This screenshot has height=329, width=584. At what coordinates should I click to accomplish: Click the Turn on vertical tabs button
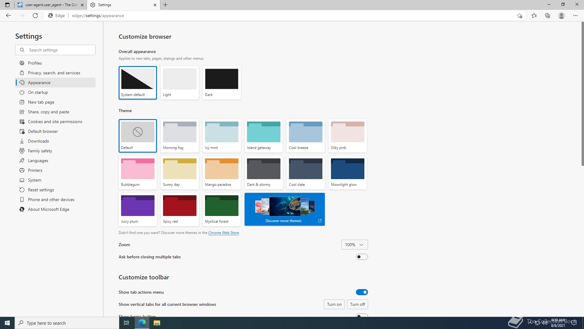(x=334, y=304)
